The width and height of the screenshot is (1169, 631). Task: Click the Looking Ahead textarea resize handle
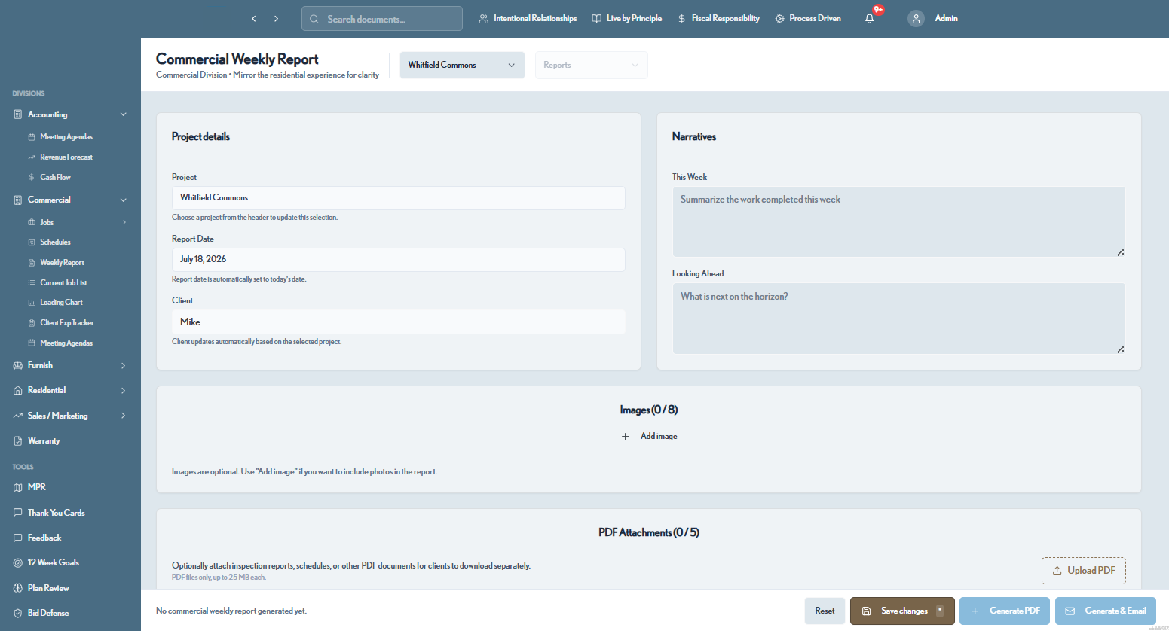click(x=1121, y=349)
